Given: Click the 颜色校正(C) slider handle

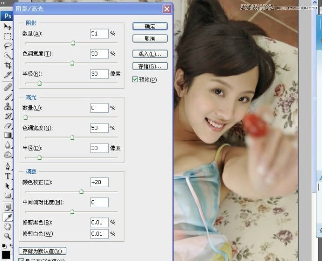Looking at the screenshot, I should click(x=81, y=192).
